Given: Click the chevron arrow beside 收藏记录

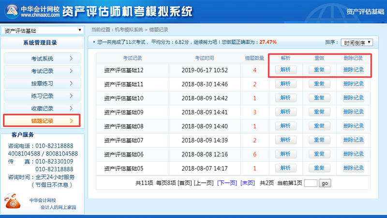Looking at the screenshot, I should pyautogui.click(x=71, y=109).
